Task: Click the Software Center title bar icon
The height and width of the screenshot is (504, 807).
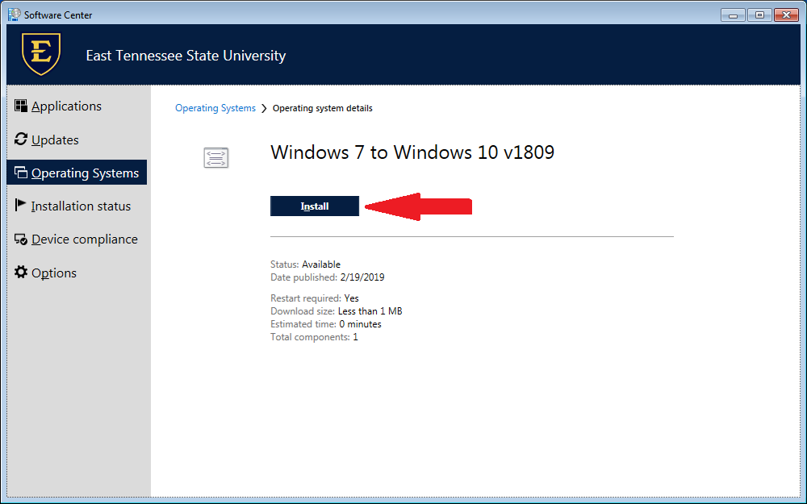Action: pos(15,15)
